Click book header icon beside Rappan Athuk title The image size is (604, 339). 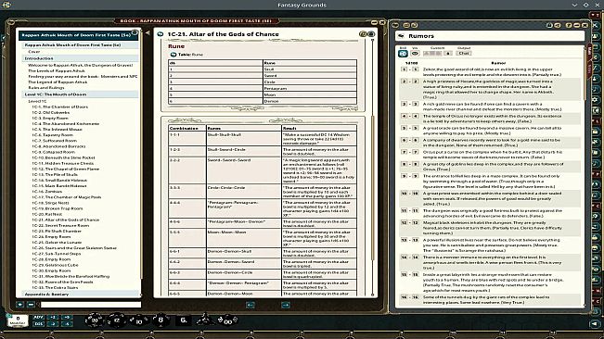(135, 32)
